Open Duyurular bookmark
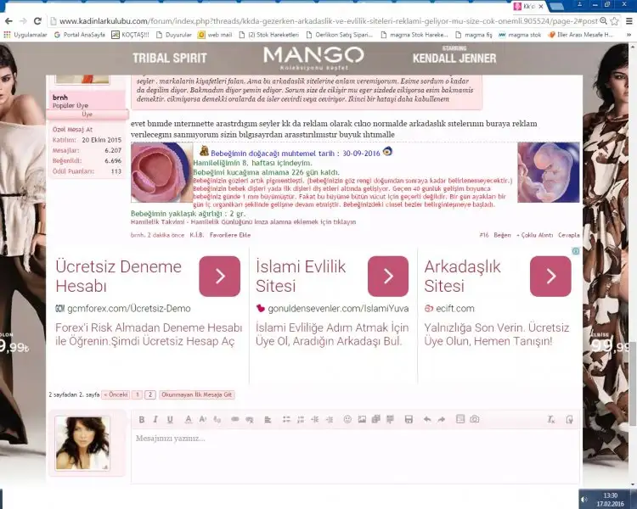Screen dimensions: 637x509 pos(174,35)
